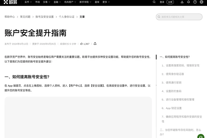The width and height of the screenshot is (207, 138).
Task: Jump to 7、确保应用程序和插件安装的安全性 section
Action: [x=182, y=119]
